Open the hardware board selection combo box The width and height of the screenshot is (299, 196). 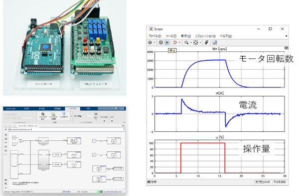click(x=19, y=118)
